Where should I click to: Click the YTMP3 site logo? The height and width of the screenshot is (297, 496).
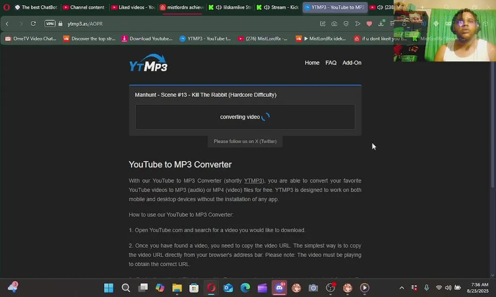148,63
